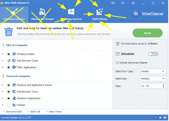Click the blue trash bin icon
The image size is (169, 121).
coord(9,32)
